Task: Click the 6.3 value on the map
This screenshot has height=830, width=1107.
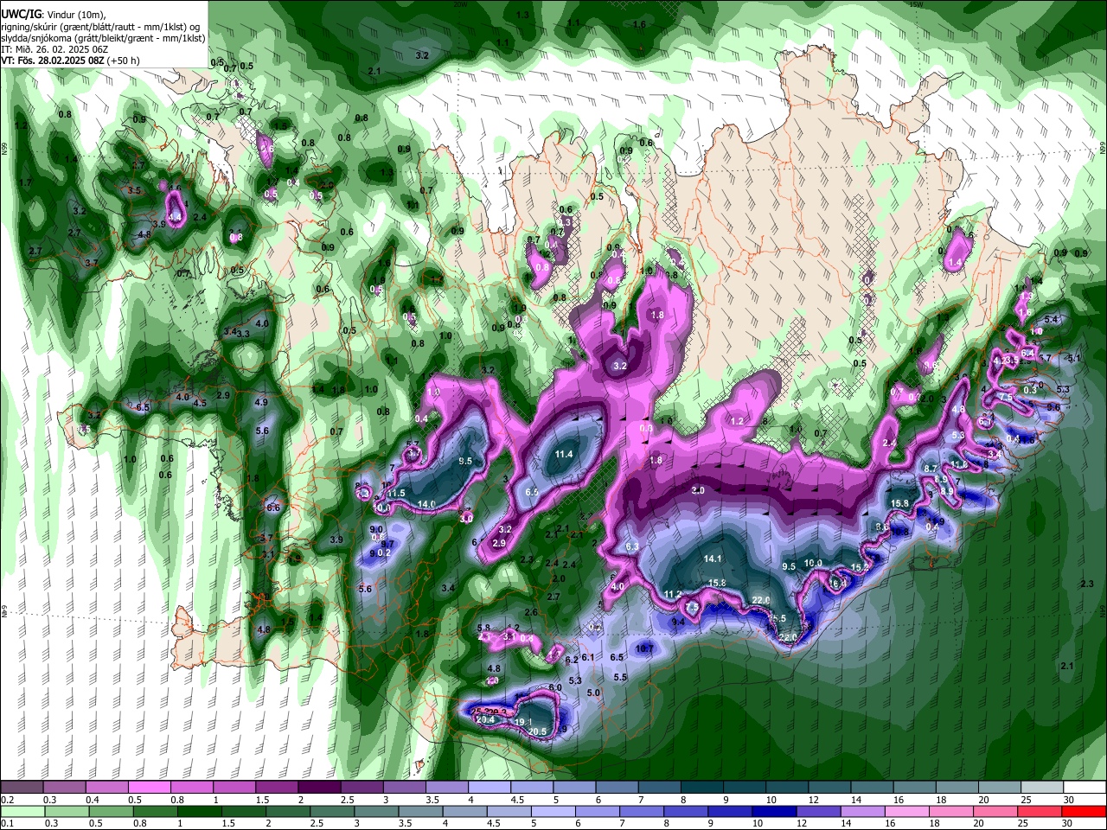Action: click(x=631, y=546)
